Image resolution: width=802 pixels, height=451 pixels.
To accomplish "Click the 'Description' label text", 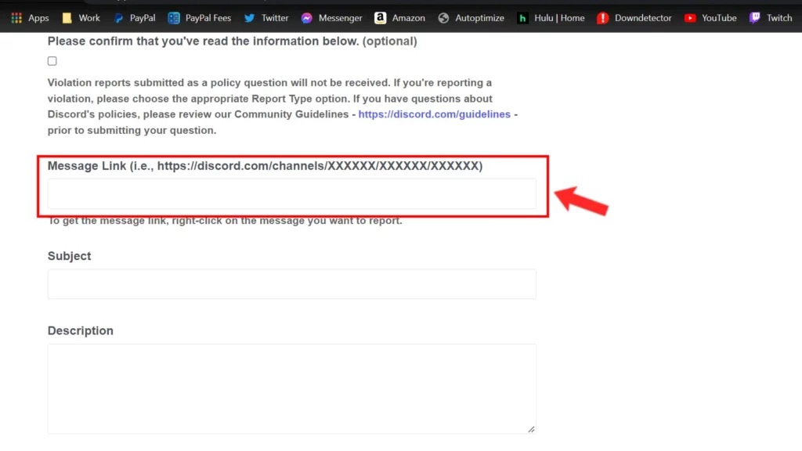I will point(81,330).
